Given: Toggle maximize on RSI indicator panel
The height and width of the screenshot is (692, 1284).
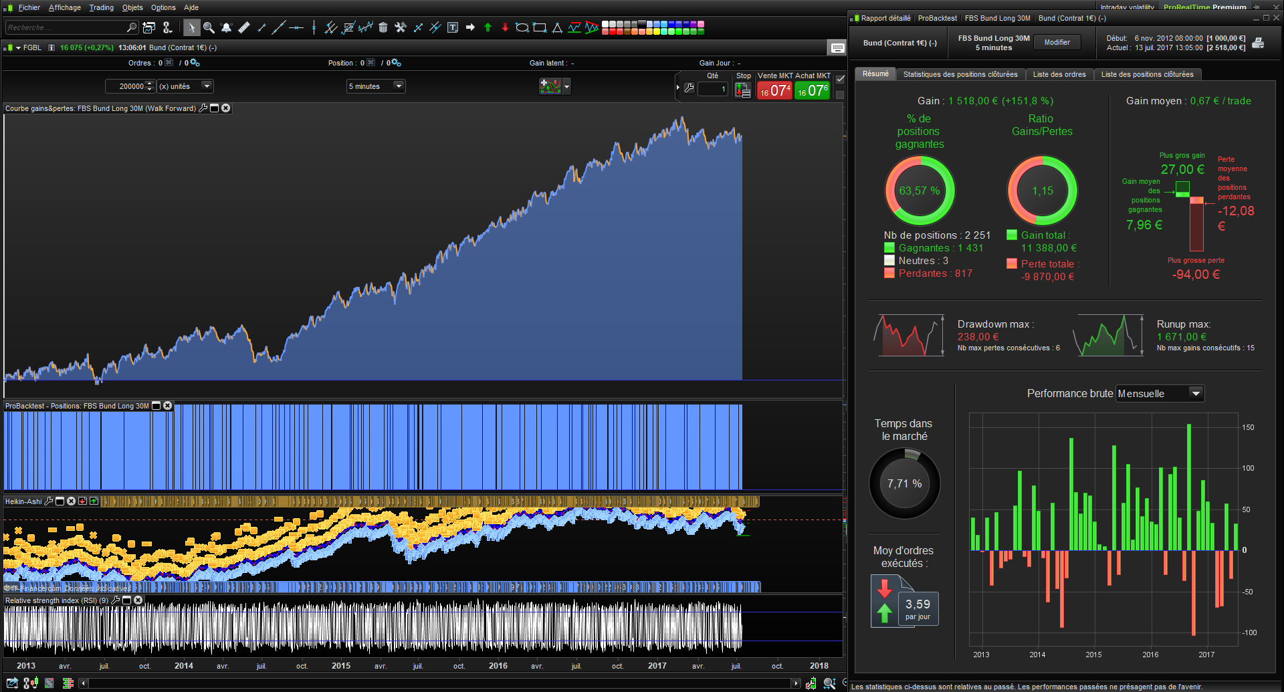Looking at the screenshot, I should click(x=126, y=600).
